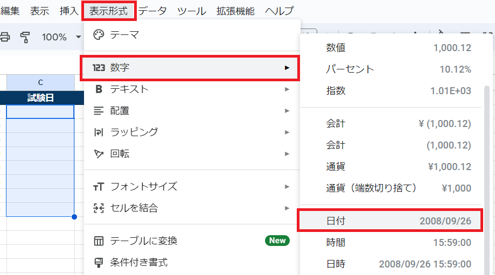Click the alignment lines icon
Viewport: 495px width, 275px height.
99,111
